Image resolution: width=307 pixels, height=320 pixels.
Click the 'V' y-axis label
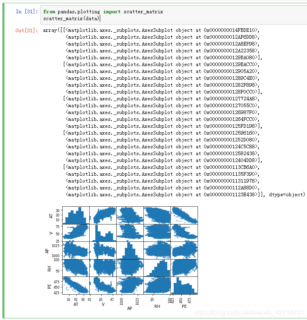pyautogui.click(x=51, y=233)
